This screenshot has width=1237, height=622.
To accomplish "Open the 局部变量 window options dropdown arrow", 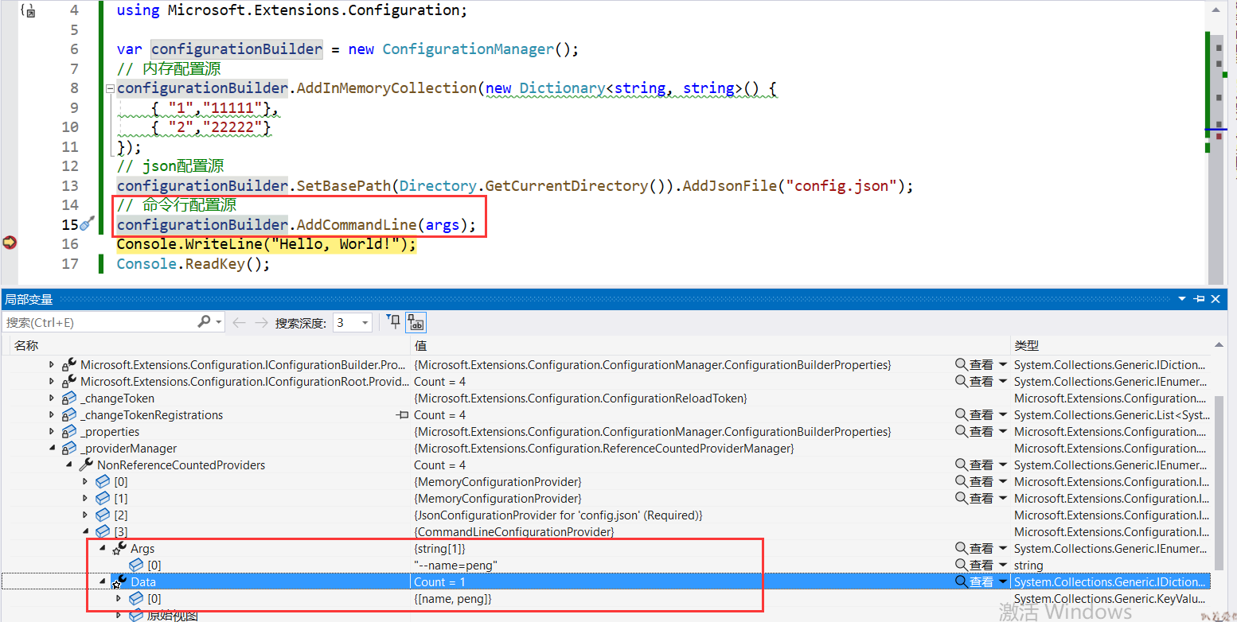I will pyautogui.click(x=1182, y=299).
